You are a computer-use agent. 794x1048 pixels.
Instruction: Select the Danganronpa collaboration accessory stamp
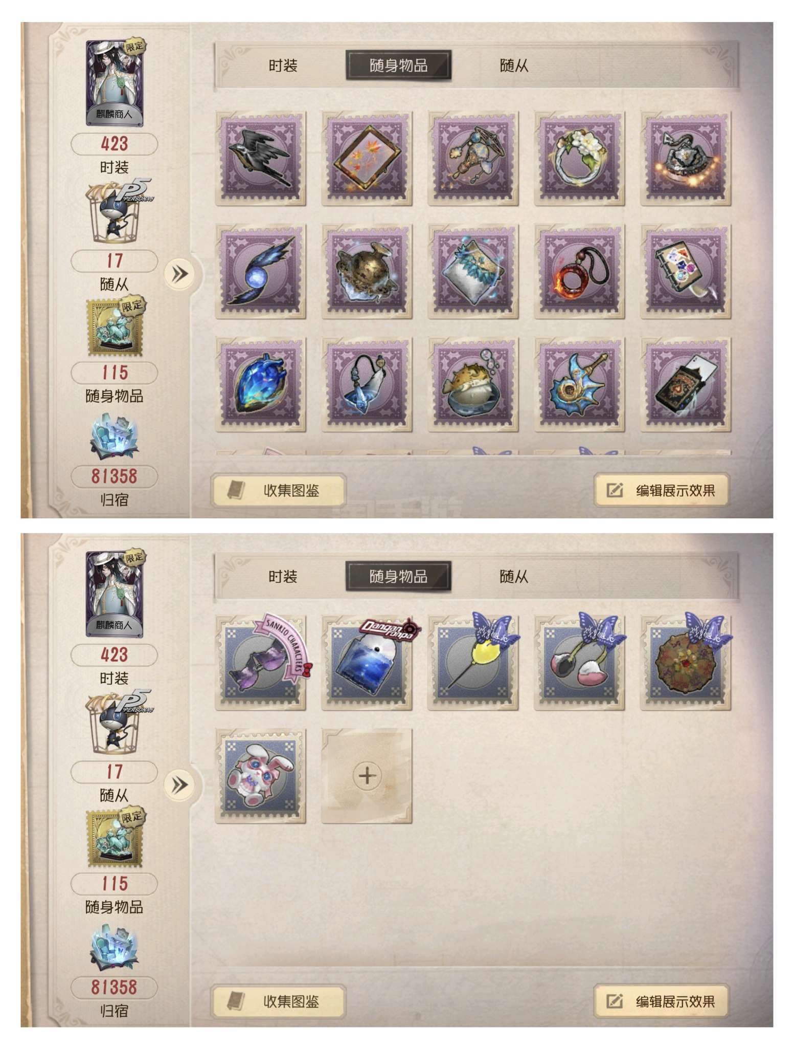click(367, 663)
